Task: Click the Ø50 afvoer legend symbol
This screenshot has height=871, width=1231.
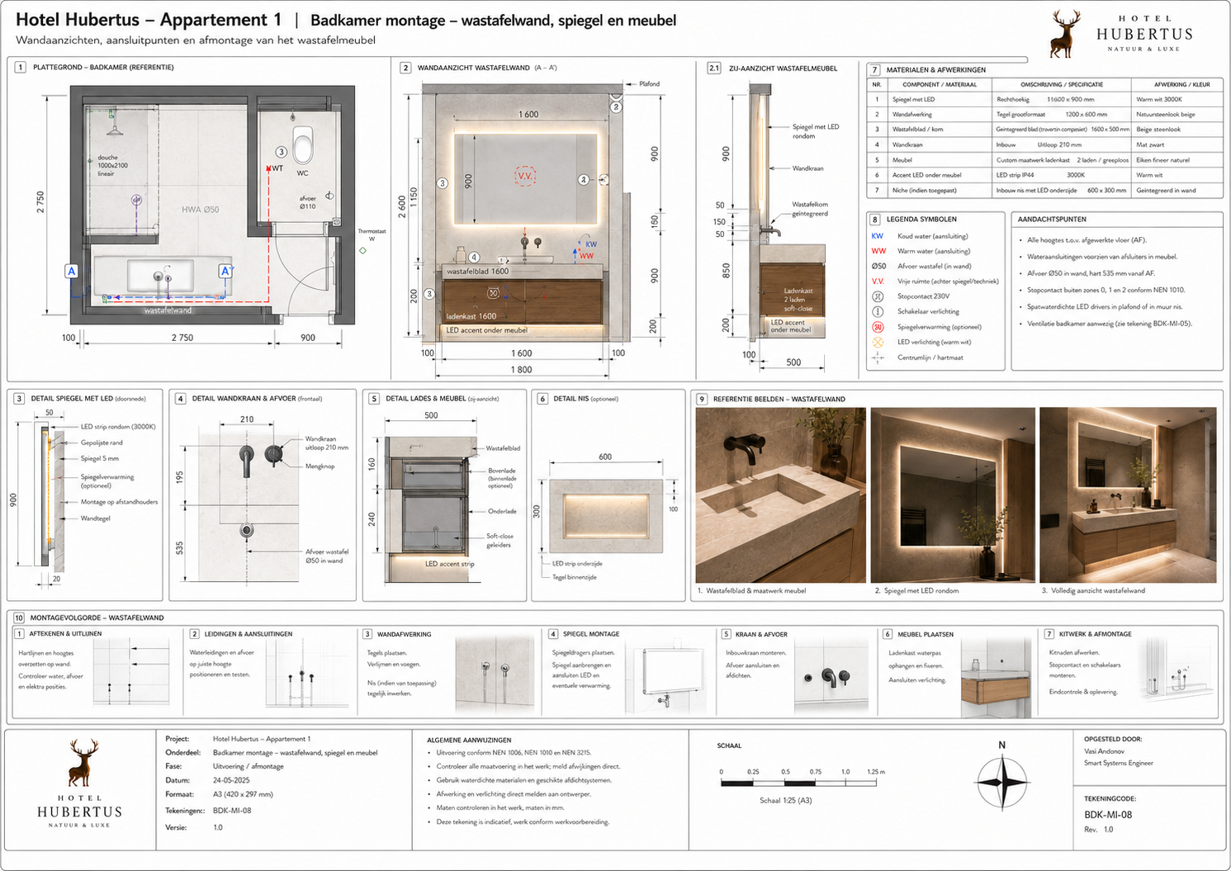Action: (x=878, y=266)
